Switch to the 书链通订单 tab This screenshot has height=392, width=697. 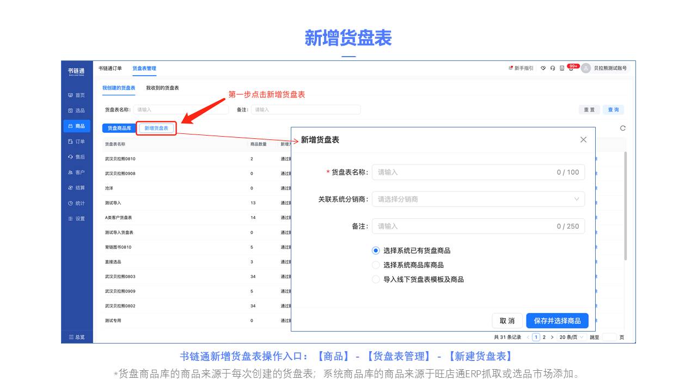click(110, 68)
